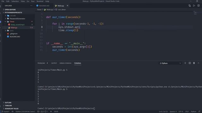Open the Go menu
The height and width of the screenshot is (113, 202).
point(28,1)
